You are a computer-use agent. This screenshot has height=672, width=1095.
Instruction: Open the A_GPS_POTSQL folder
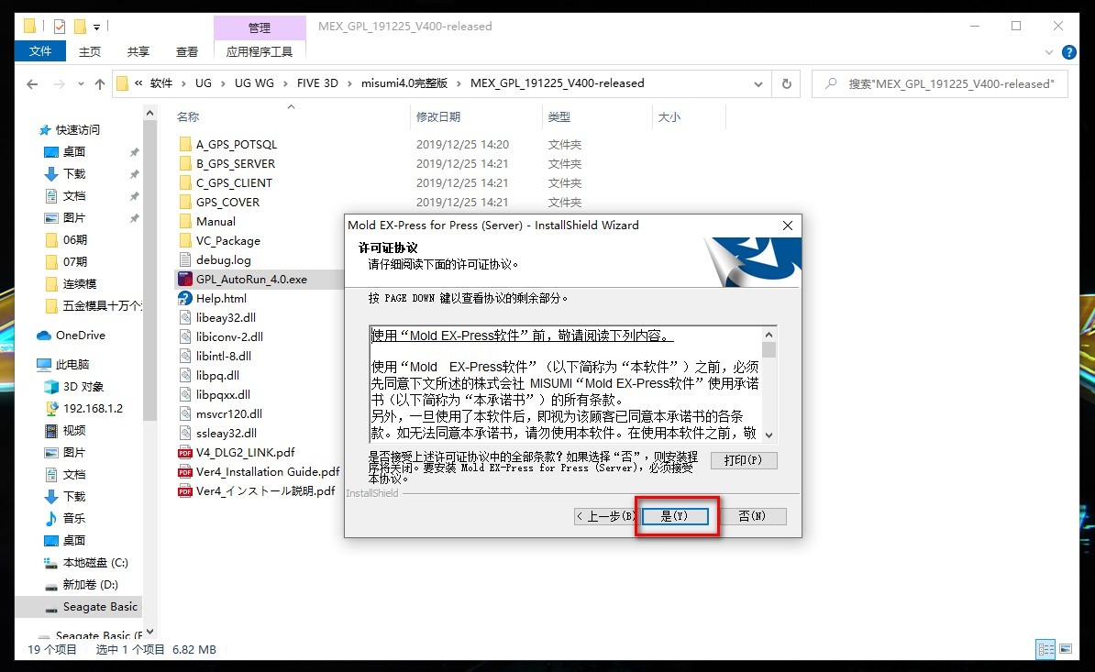point(233,143)
